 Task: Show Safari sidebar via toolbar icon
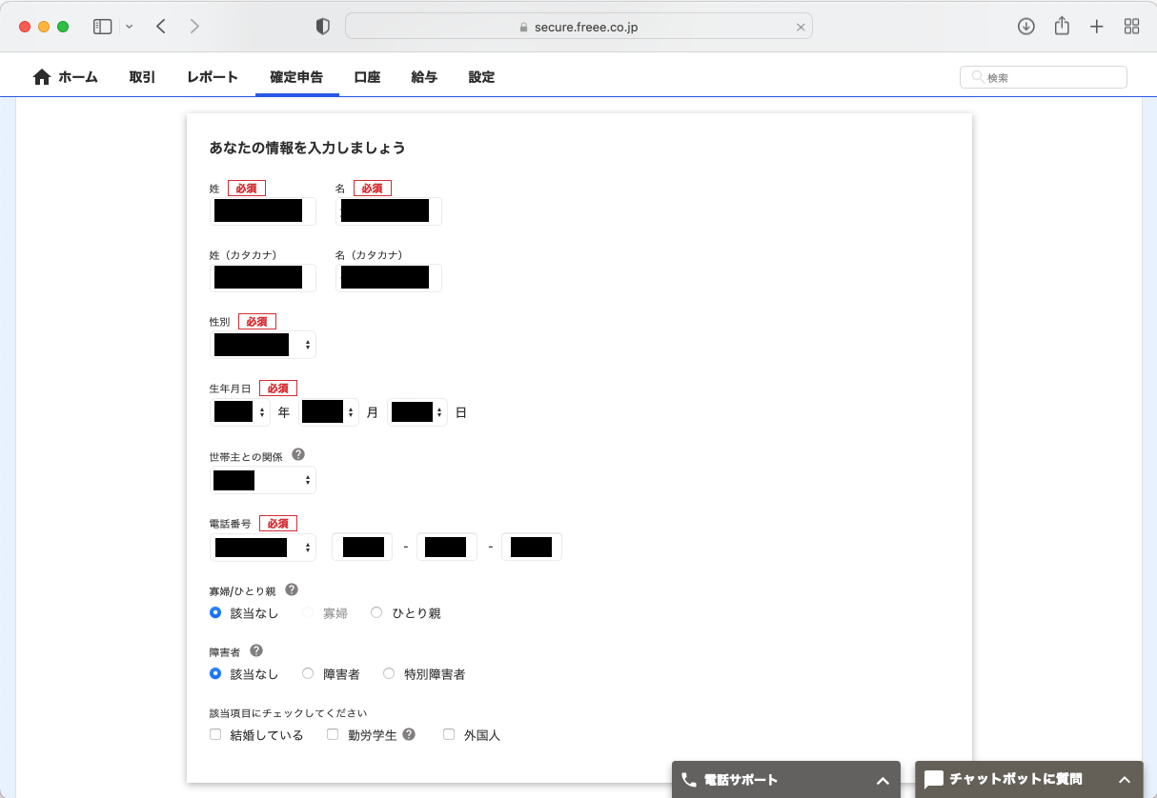(x=103, y=27)
